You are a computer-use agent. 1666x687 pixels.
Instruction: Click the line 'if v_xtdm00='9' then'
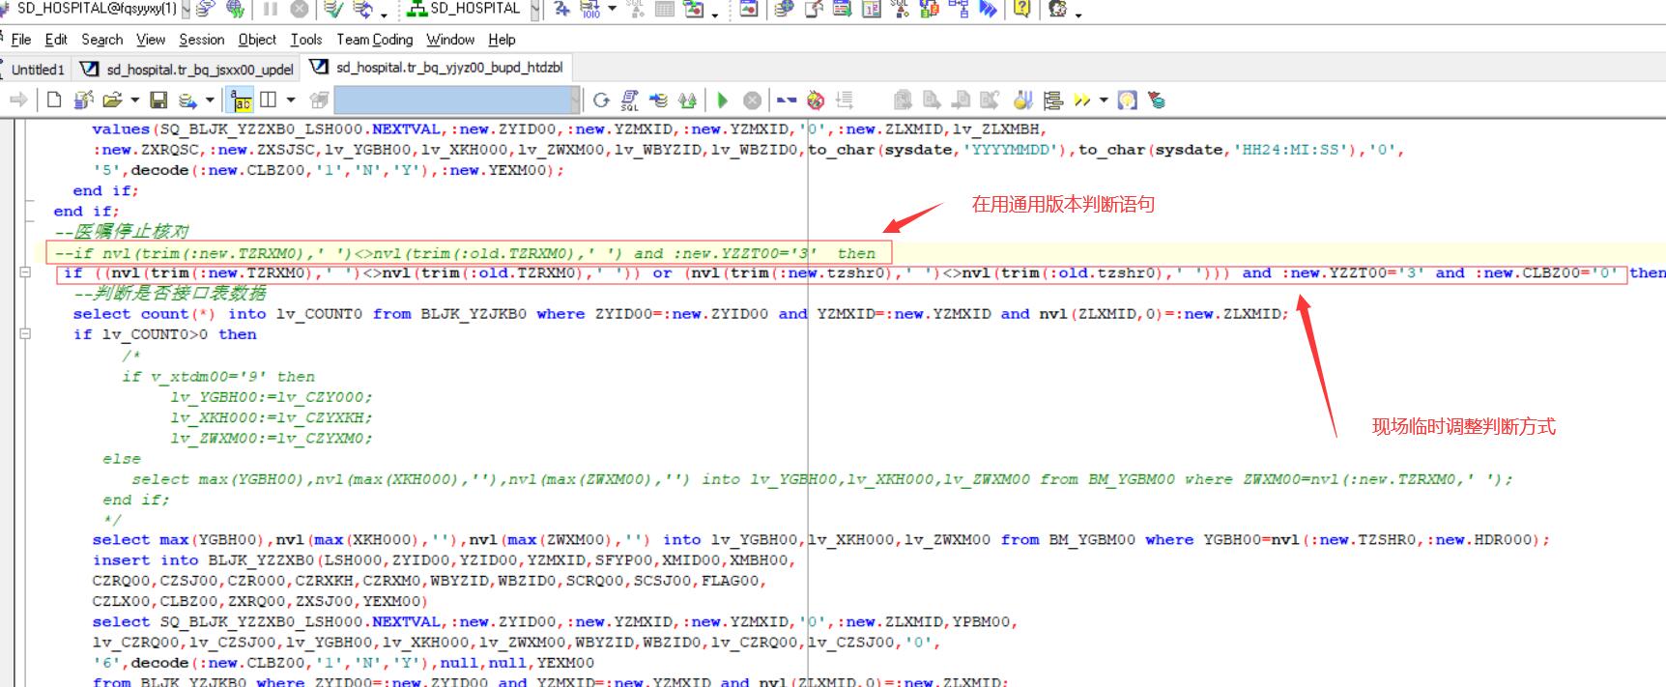(217, 376)
